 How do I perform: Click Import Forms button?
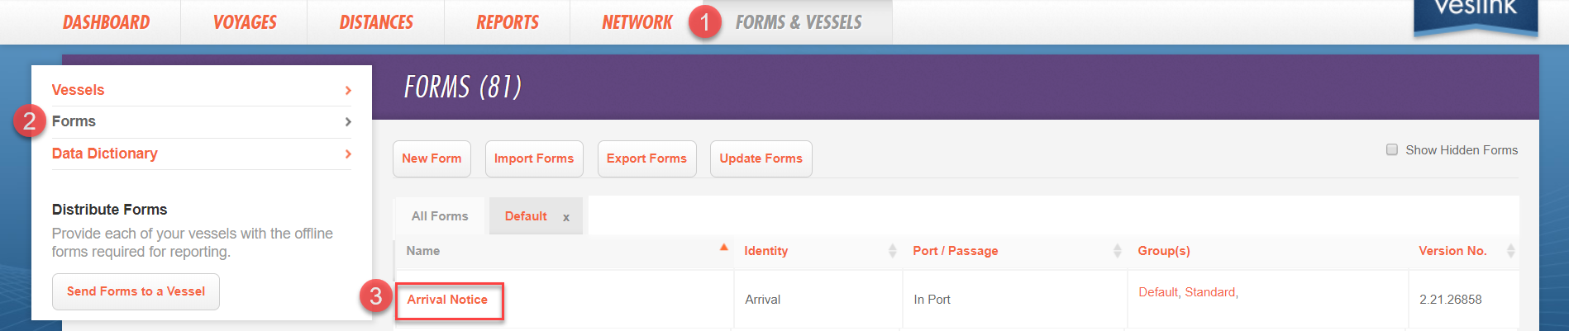coord(534,158)
